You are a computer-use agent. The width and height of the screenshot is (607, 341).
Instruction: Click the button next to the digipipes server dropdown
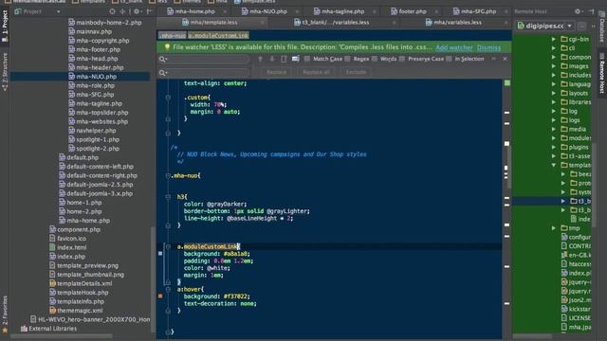(581, 27)
